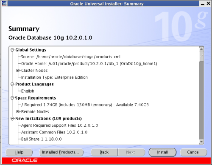Click scrollbar down arrow in summary list
This screenshot has width=212, height=165.
click(201, 142)
